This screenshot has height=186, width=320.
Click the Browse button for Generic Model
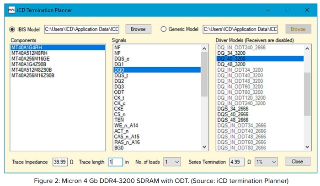tap(298, 29)
